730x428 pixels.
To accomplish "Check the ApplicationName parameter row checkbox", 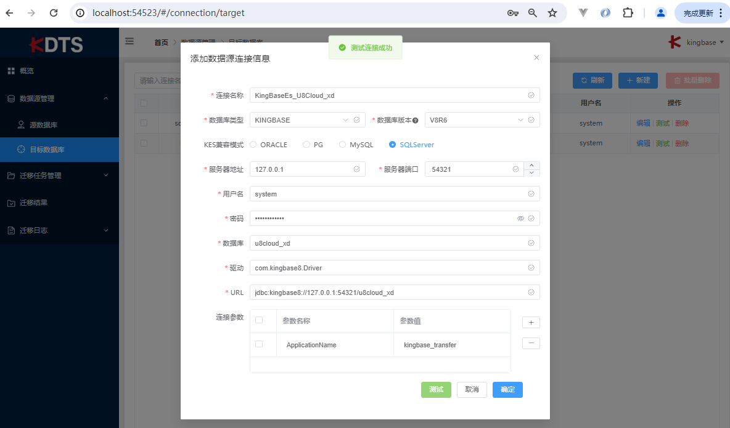I will pos(259,344).
